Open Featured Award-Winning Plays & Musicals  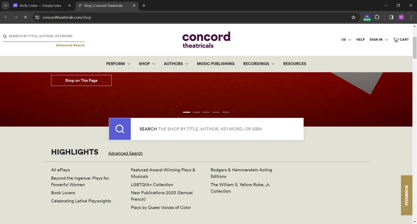[x=163, y=173]
